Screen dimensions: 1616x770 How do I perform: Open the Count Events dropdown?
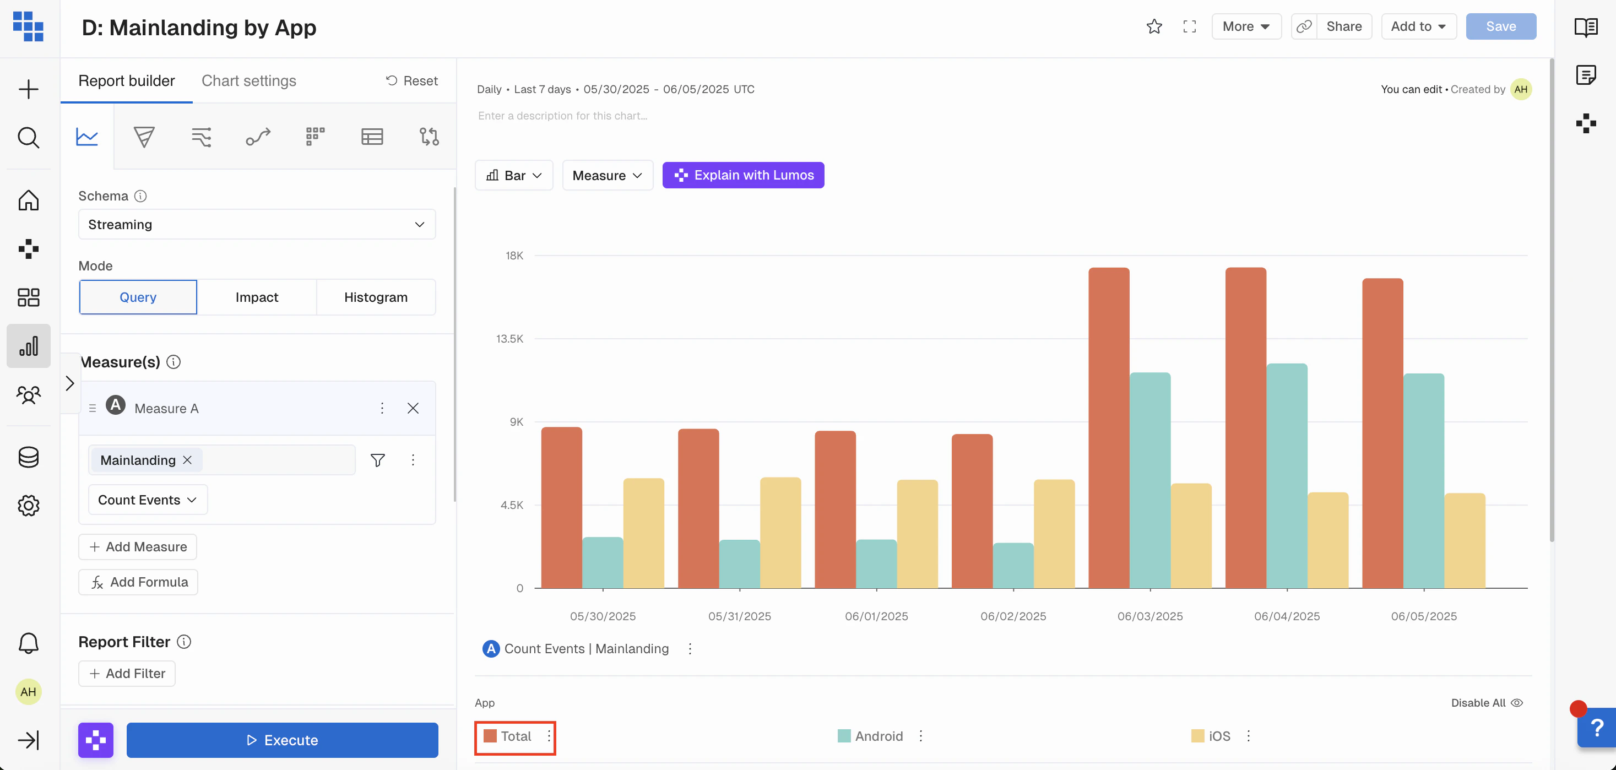pos(148,500)
